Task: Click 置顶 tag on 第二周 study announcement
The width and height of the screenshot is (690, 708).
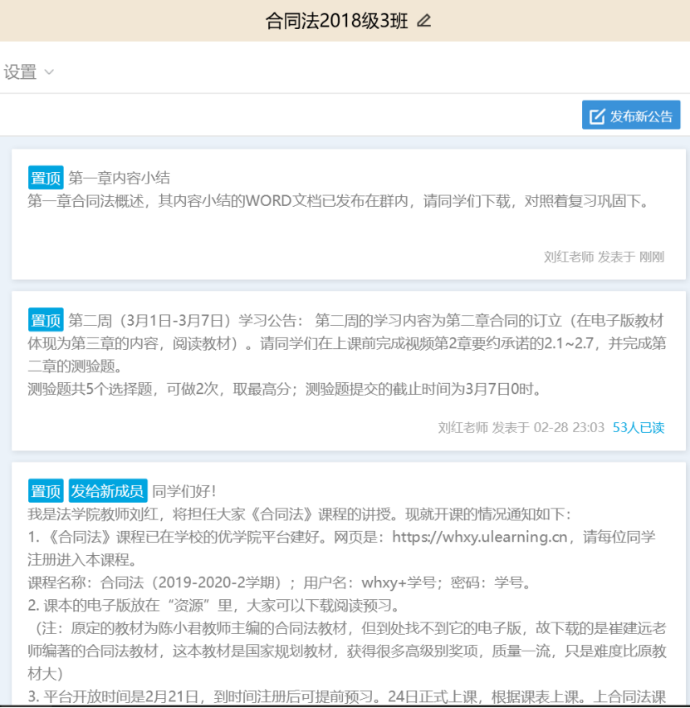Action: (46, 320)
